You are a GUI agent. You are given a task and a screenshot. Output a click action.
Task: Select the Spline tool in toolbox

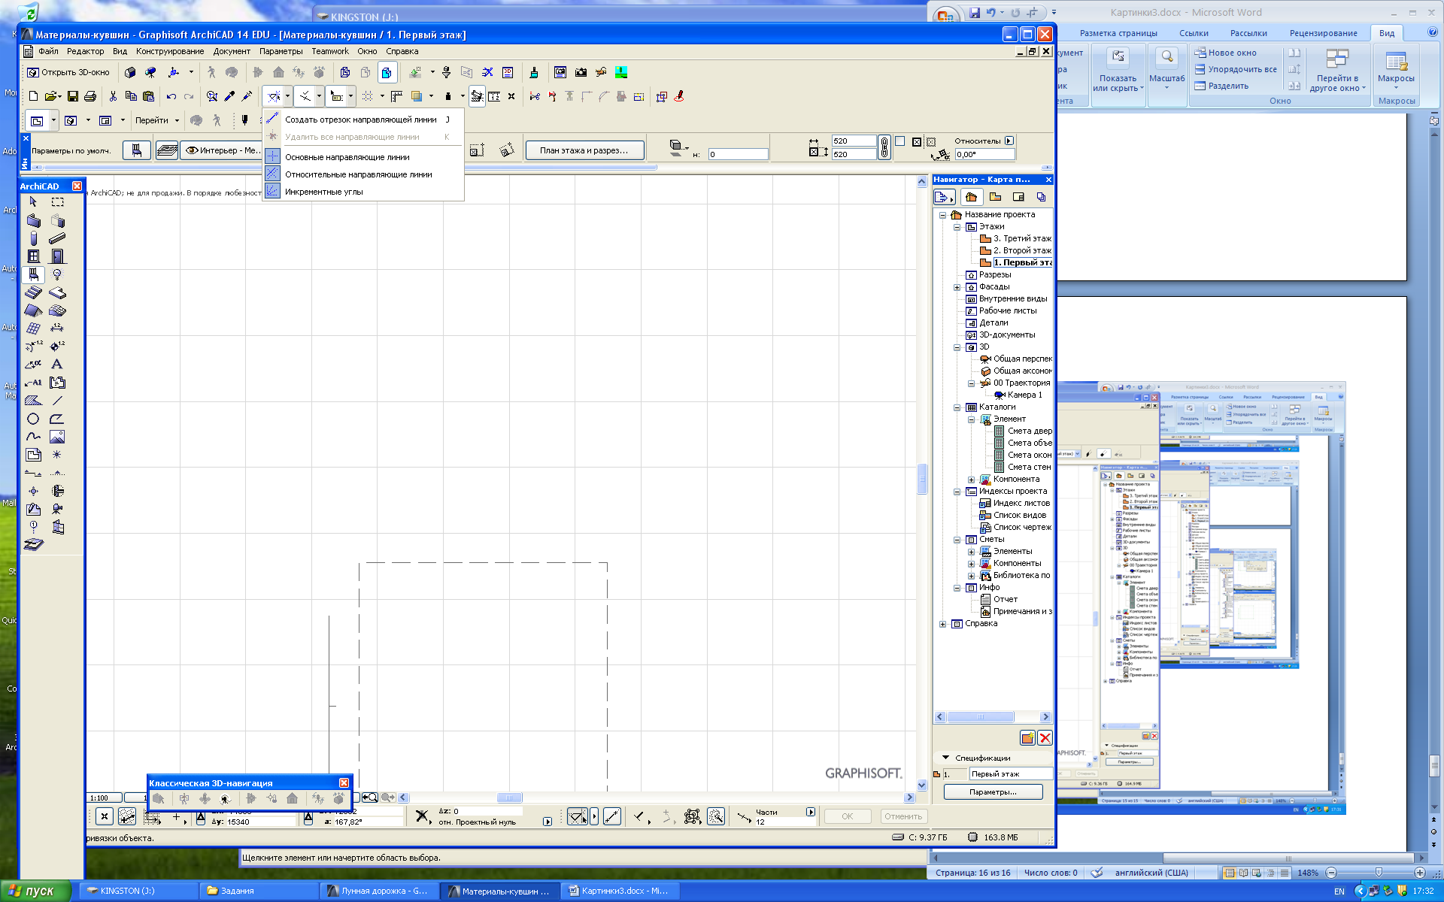(x=33, y=437)
